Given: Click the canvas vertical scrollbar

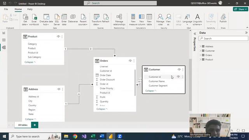Looking at the screenshot, I should click(x=190, y=85).
